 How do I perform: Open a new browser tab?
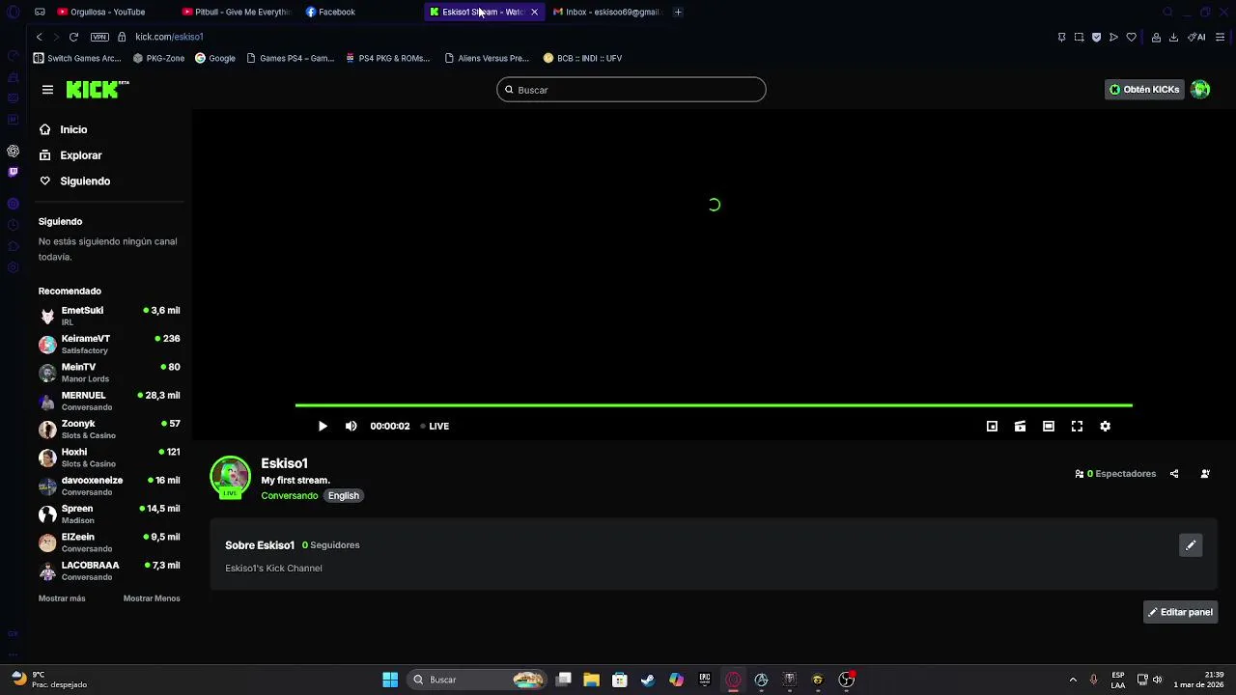678,12
